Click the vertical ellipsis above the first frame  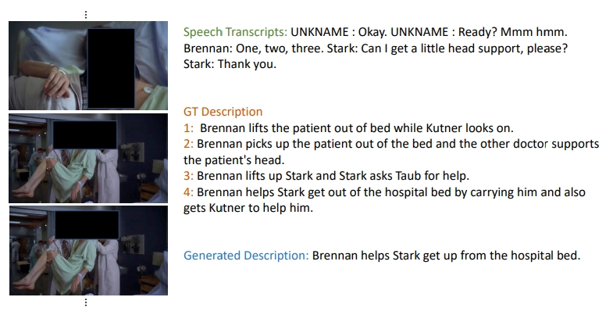pos(86,13)
